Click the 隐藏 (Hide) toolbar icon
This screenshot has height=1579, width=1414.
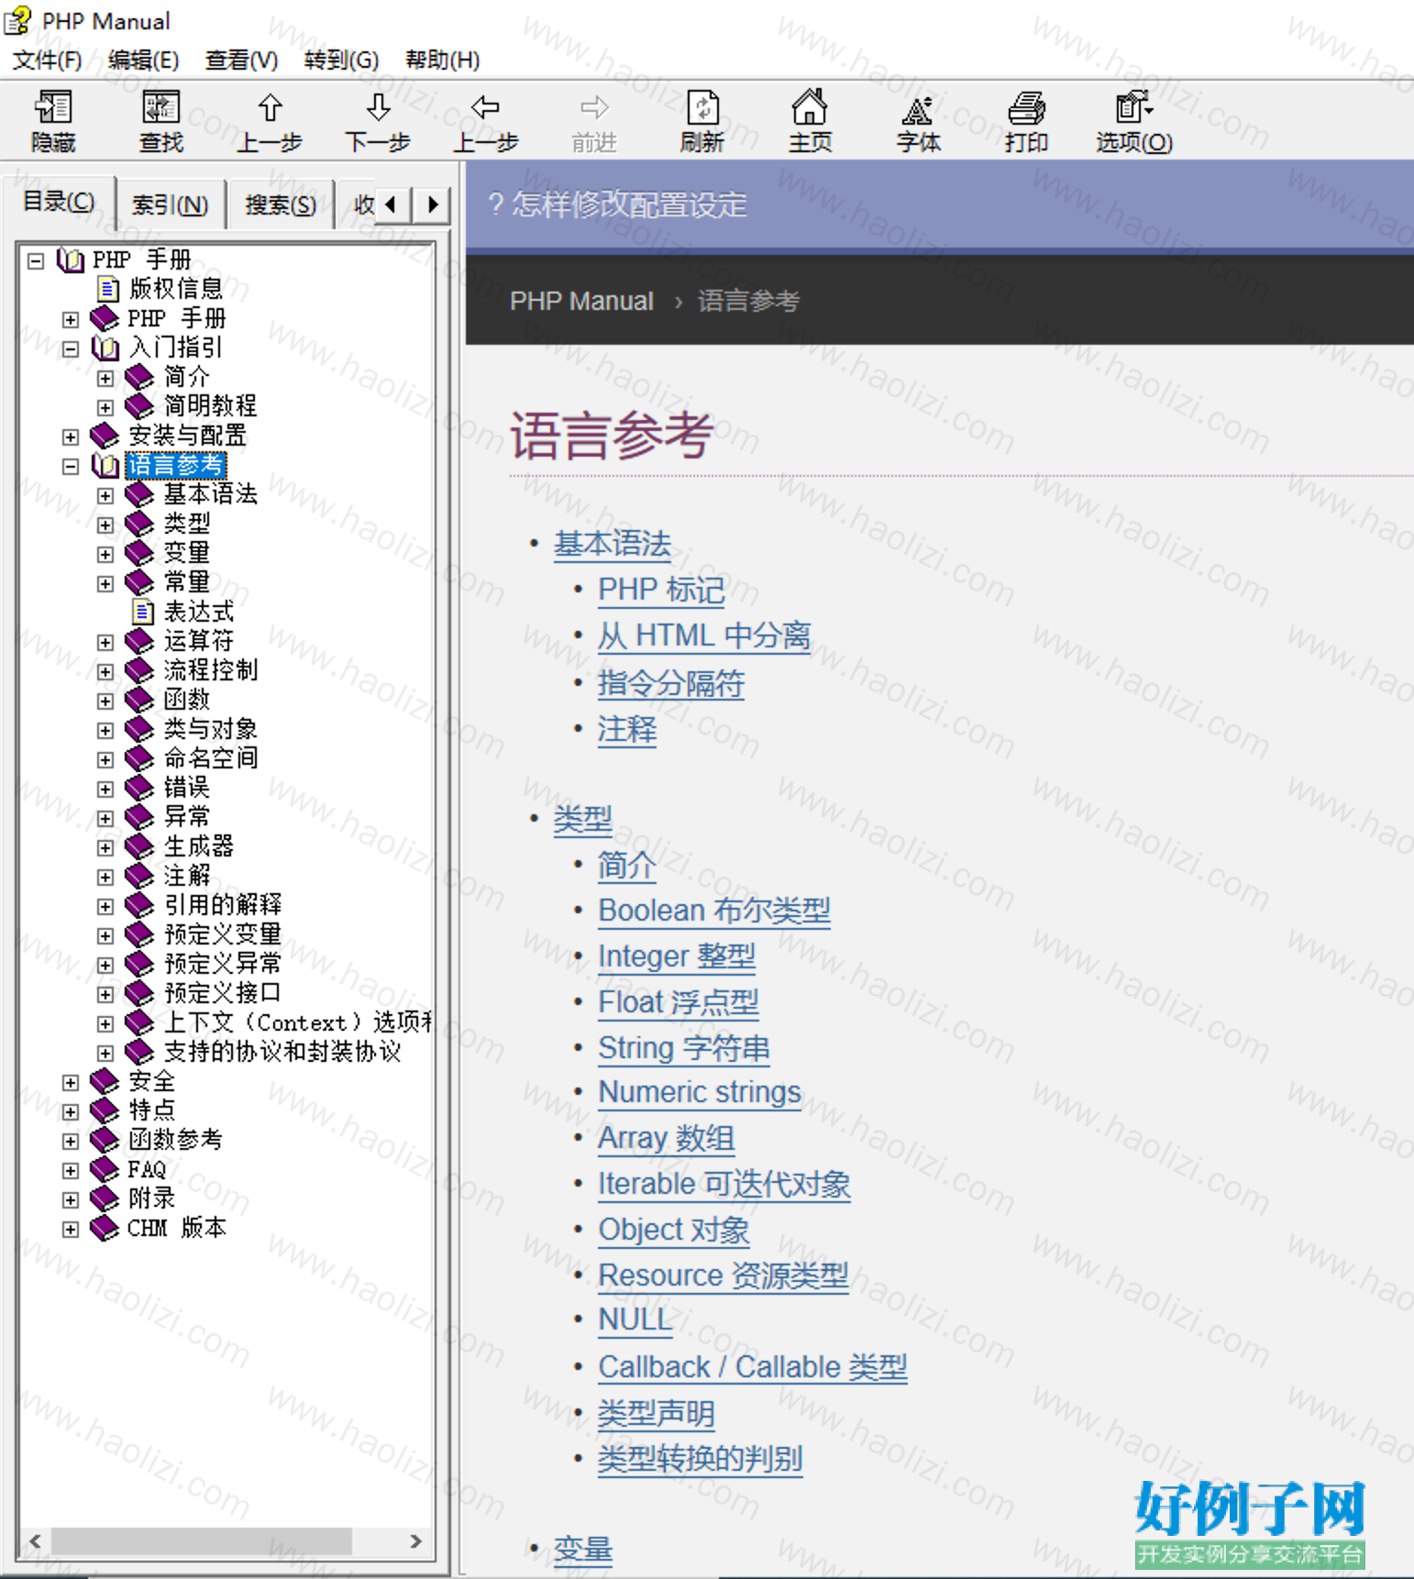tap(53, 108)
